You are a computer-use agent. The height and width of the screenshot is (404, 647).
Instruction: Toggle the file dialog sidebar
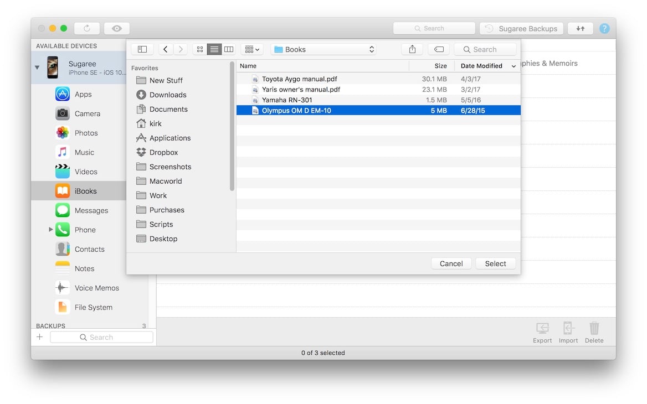[x=142, y=49]
